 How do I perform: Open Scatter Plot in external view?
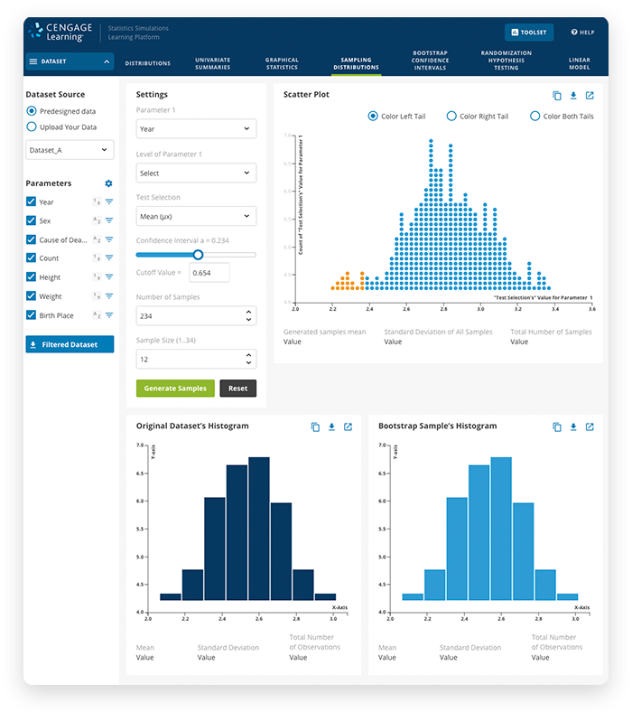click(x=590, y=96)
